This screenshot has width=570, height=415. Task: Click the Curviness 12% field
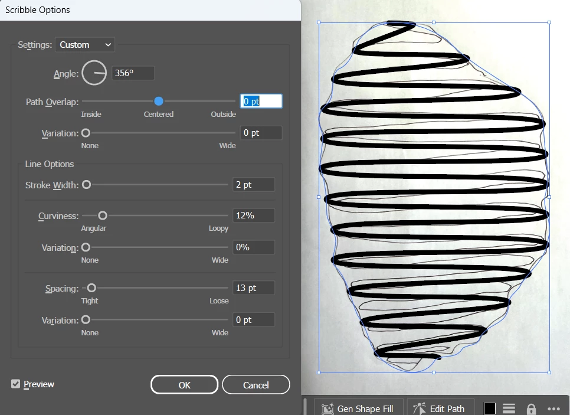(254, 215)
